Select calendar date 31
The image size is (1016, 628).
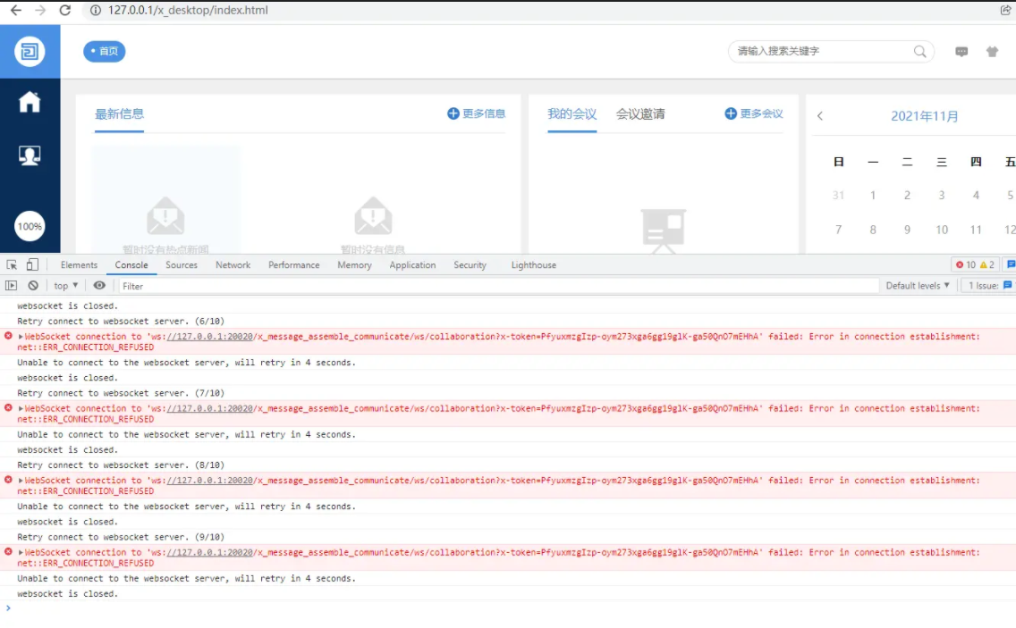(838, 196)
